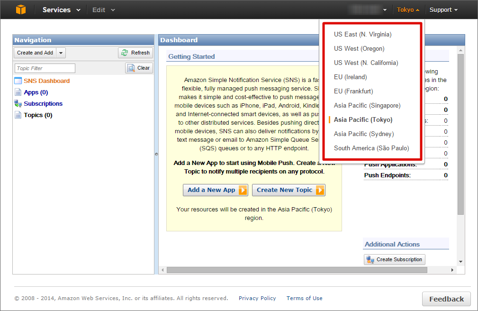
Task: Select Asia Pacific (Singapore) region
Action: (367, 106)
